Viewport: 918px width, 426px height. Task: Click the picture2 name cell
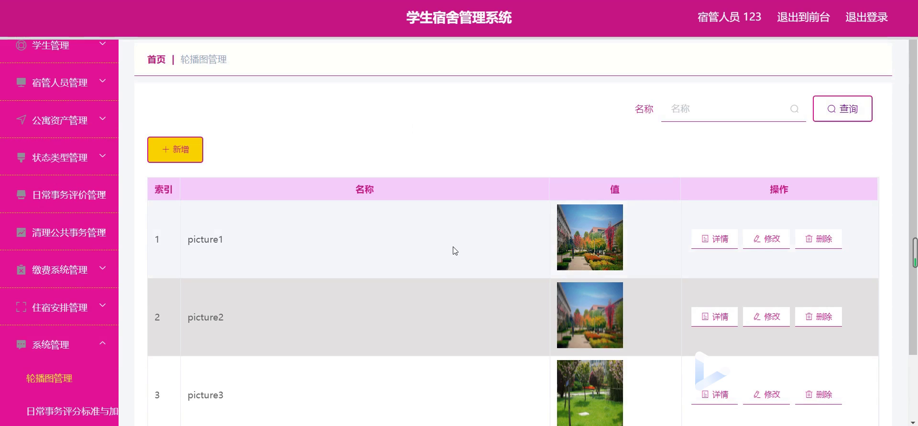365,317
